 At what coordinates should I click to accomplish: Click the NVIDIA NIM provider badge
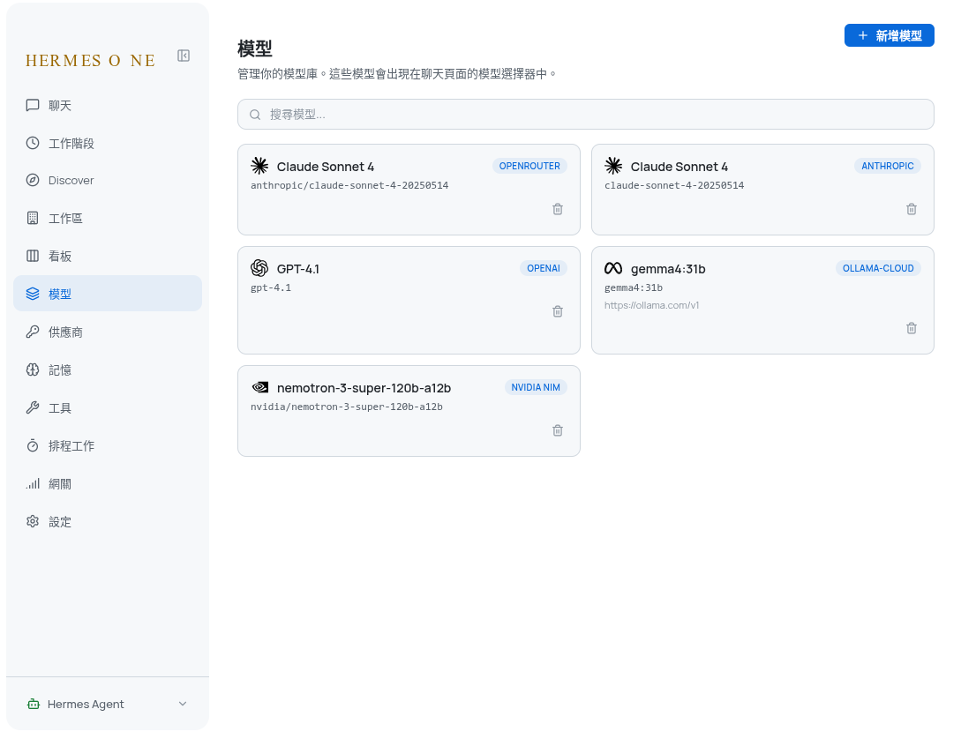536,387
